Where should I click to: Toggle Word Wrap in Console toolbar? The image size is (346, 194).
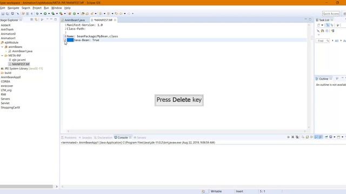pos(311,137)
